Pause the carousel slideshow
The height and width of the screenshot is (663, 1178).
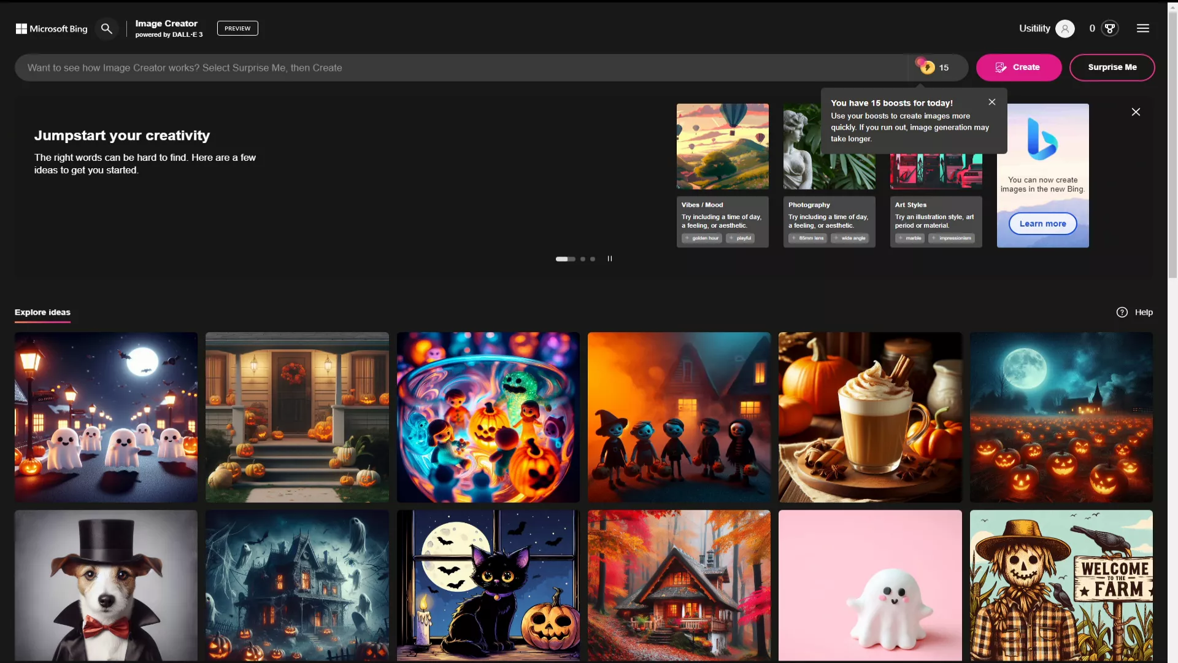tap(609, 259)
